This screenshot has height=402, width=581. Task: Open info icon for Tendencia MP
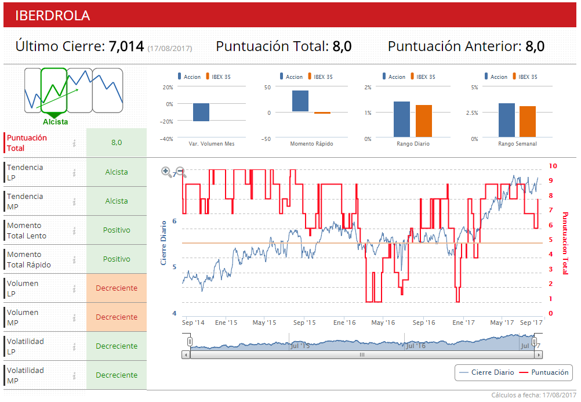(74, 201)
